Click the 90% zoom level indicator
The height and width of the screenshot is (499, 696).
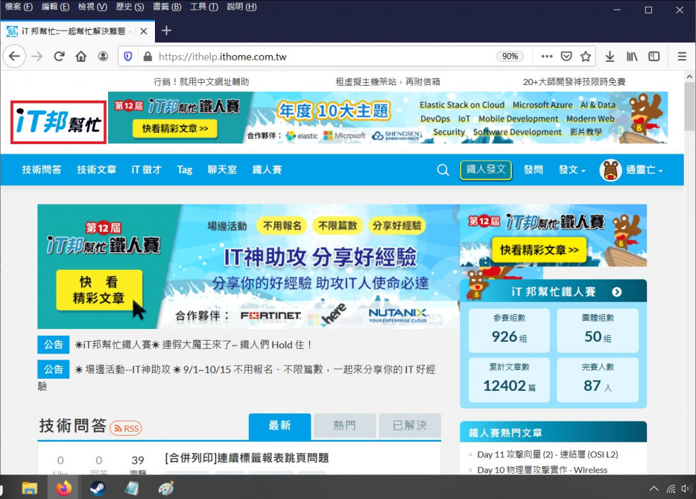510,56
